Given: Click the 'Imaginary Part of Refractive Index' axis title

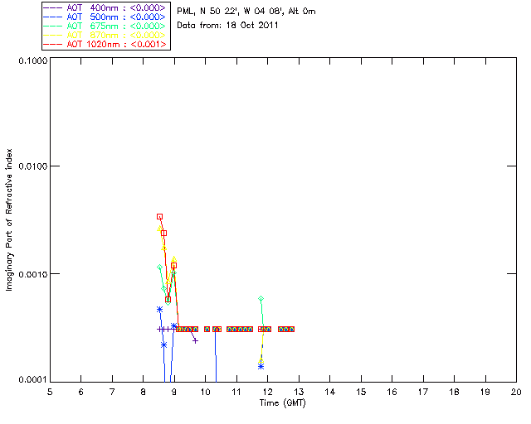Looking at the screenshot, I should [9, 219].
